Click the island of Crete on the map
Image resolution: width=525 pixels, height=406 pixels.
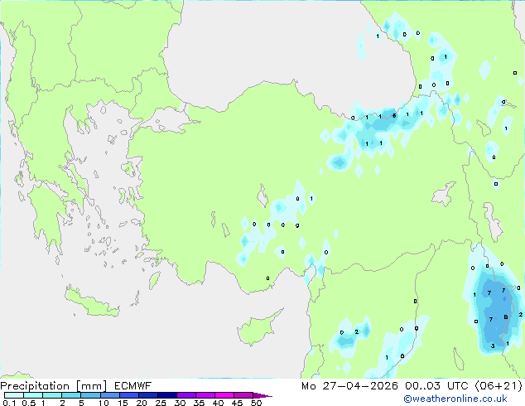click(x=91, y=302)
